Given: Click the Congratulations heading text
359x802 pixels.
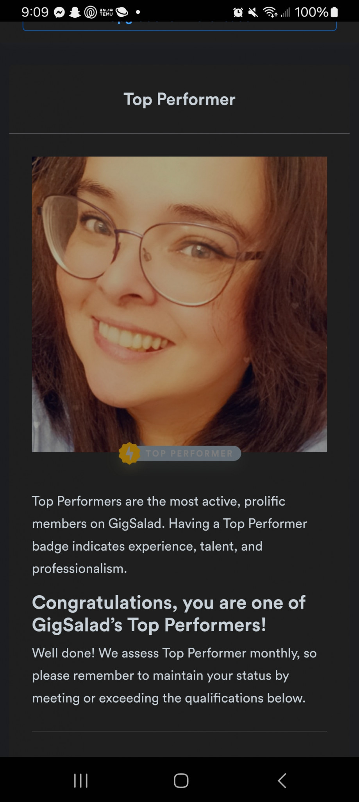Looking at the screenshot, I should (169, 613).
